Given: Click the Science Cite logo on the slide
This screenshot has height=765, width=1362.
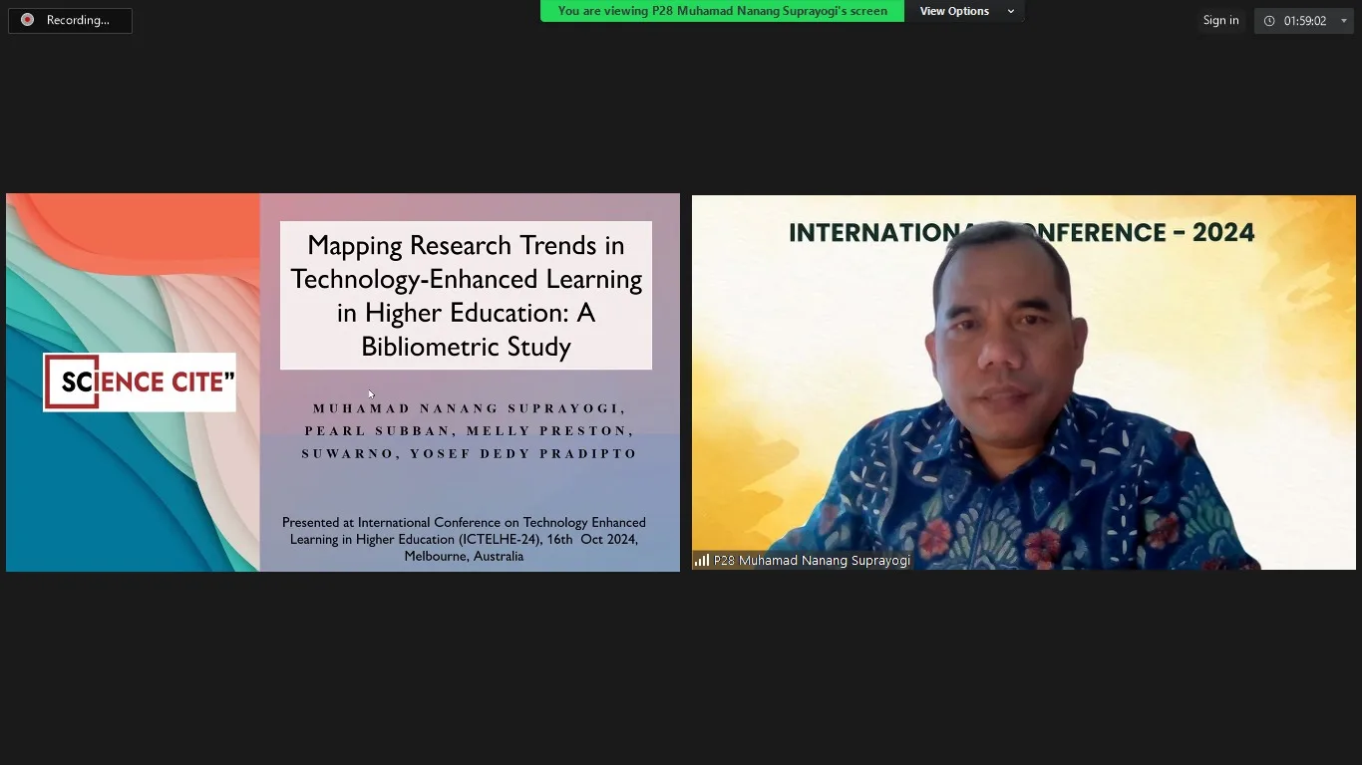Looking at the screenshot, I should (140, 382).
